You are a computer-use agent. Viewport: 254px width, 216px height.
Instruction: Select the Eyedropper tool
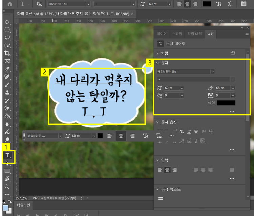coord(7,69)
